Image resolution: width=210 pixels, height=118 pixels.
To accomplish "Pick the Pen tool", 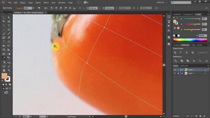I will tap(4, 26).
